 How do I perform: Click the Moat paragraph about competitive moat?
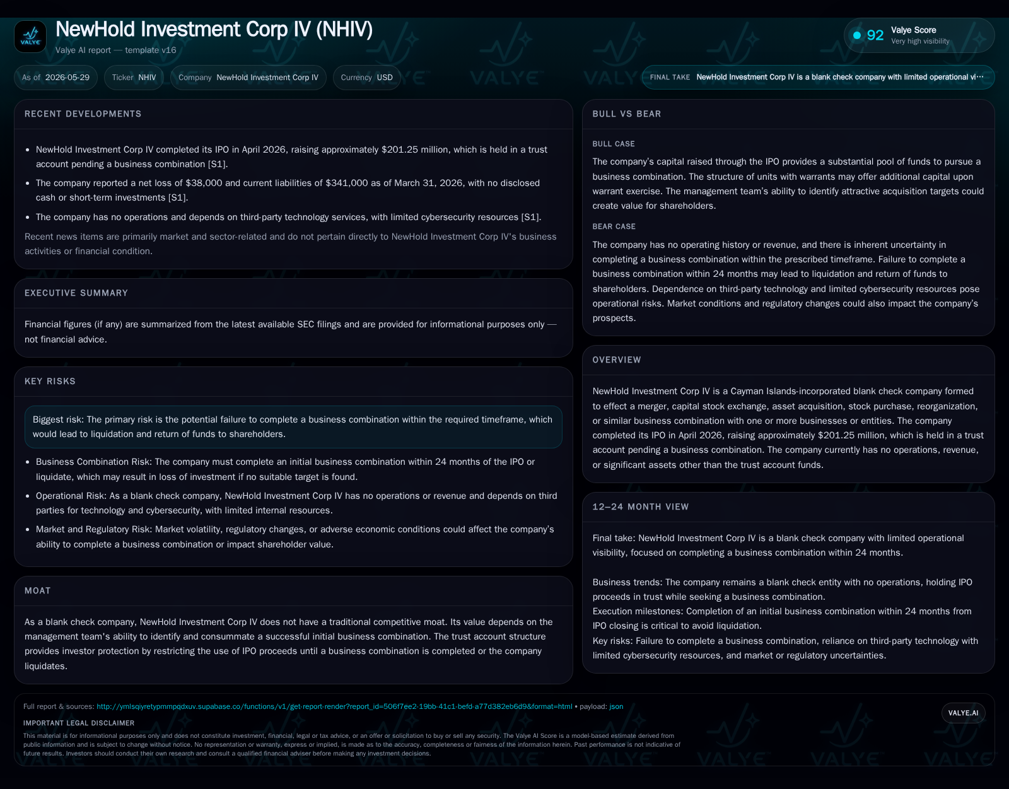289,644
